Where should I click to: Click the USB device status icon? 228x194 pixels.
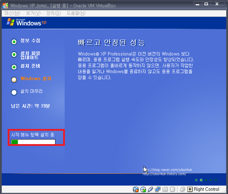coord(150,189)
